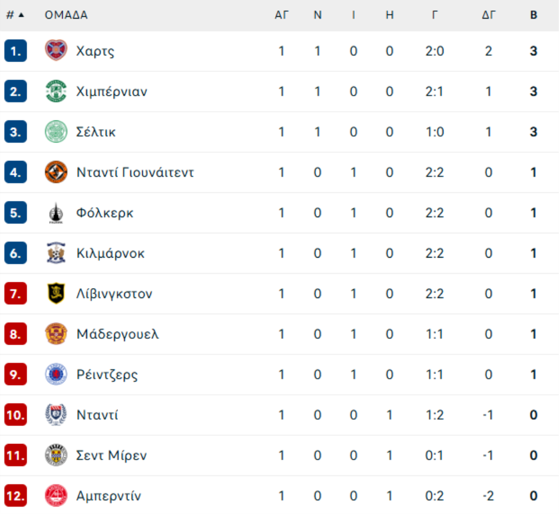Click the Φόλκερκ steeple crest icon

coord(56,213)
